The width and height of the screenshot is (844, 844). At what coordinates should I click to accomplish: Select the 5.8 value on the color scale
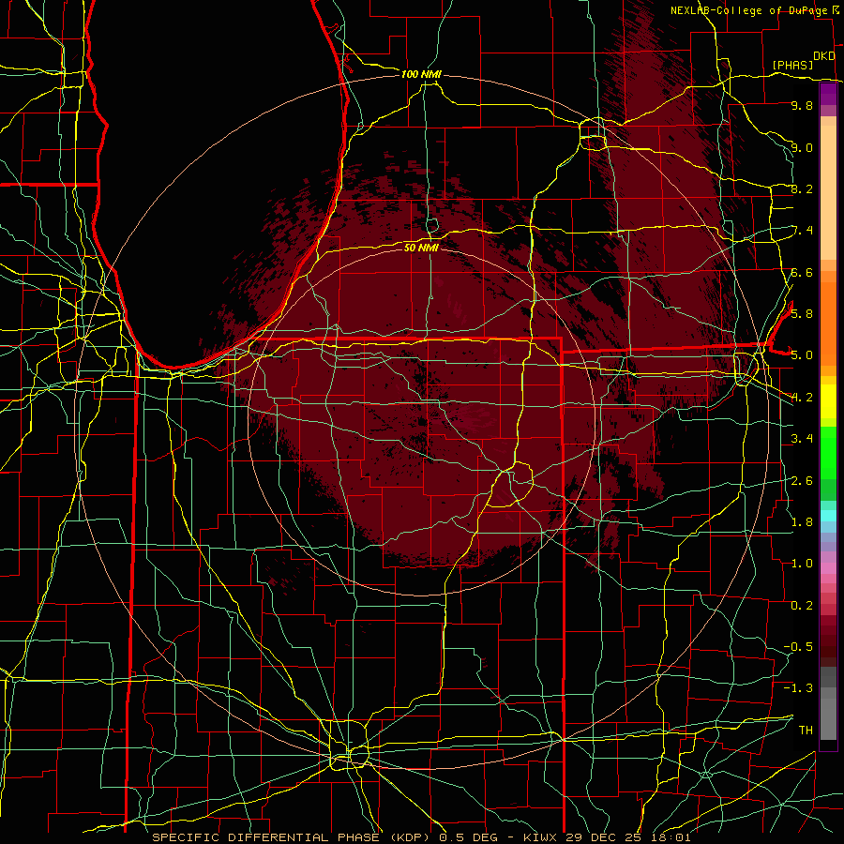(802, 313)
